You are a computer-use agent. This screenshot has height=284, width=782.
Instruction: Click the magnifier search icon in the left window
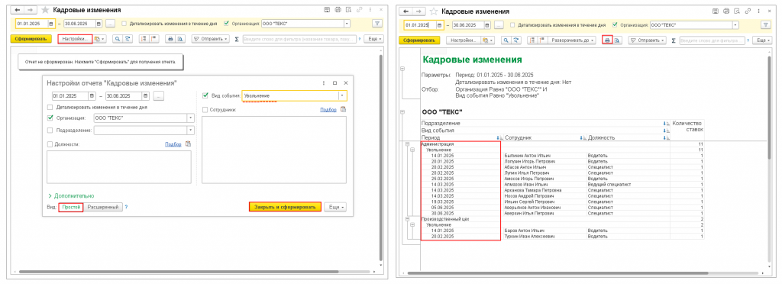click(117, 38)
